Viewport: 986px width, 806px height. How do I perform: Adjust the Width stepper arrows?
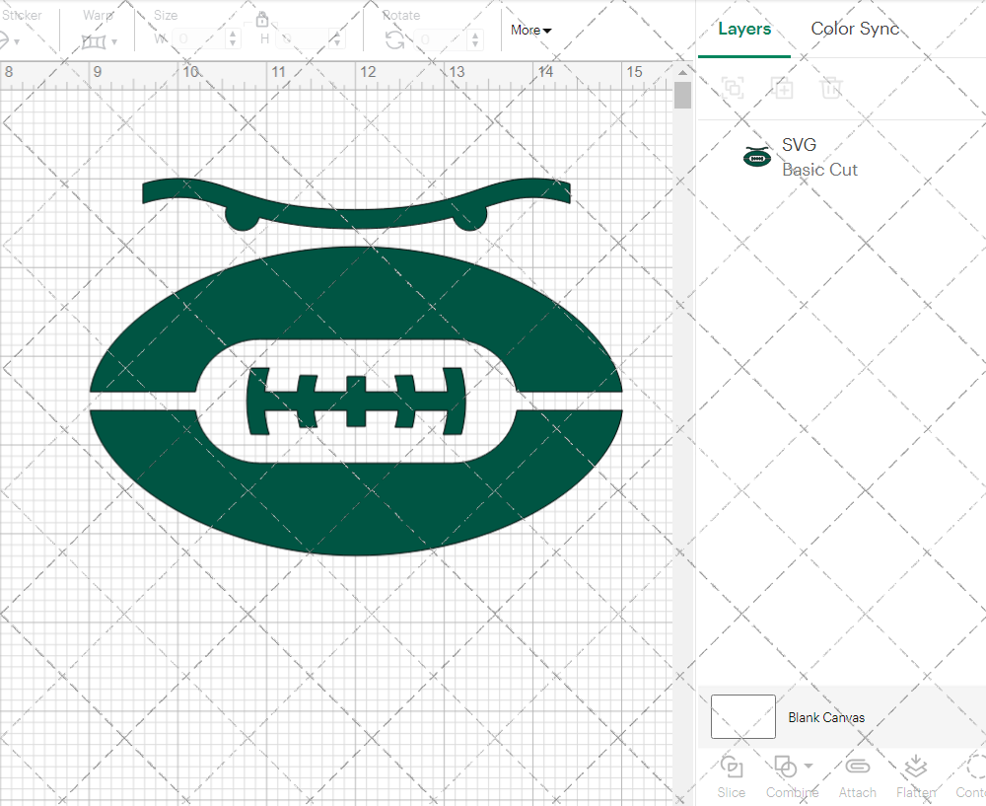[x=234, y=39]
